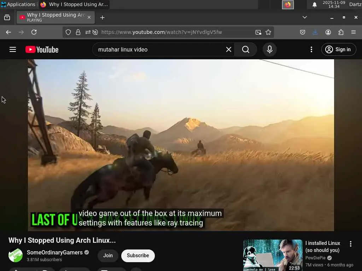Open the Firefox account menu

click(x=328, y=32)
